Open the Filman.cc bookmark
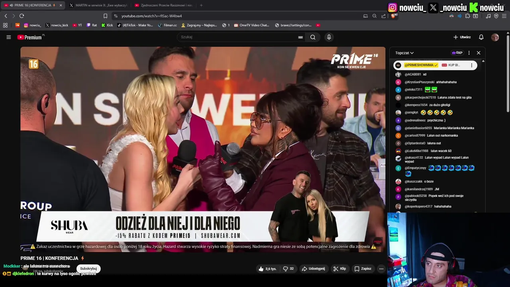Viewport: 510px width, 287px height. [x=167, y=25]
